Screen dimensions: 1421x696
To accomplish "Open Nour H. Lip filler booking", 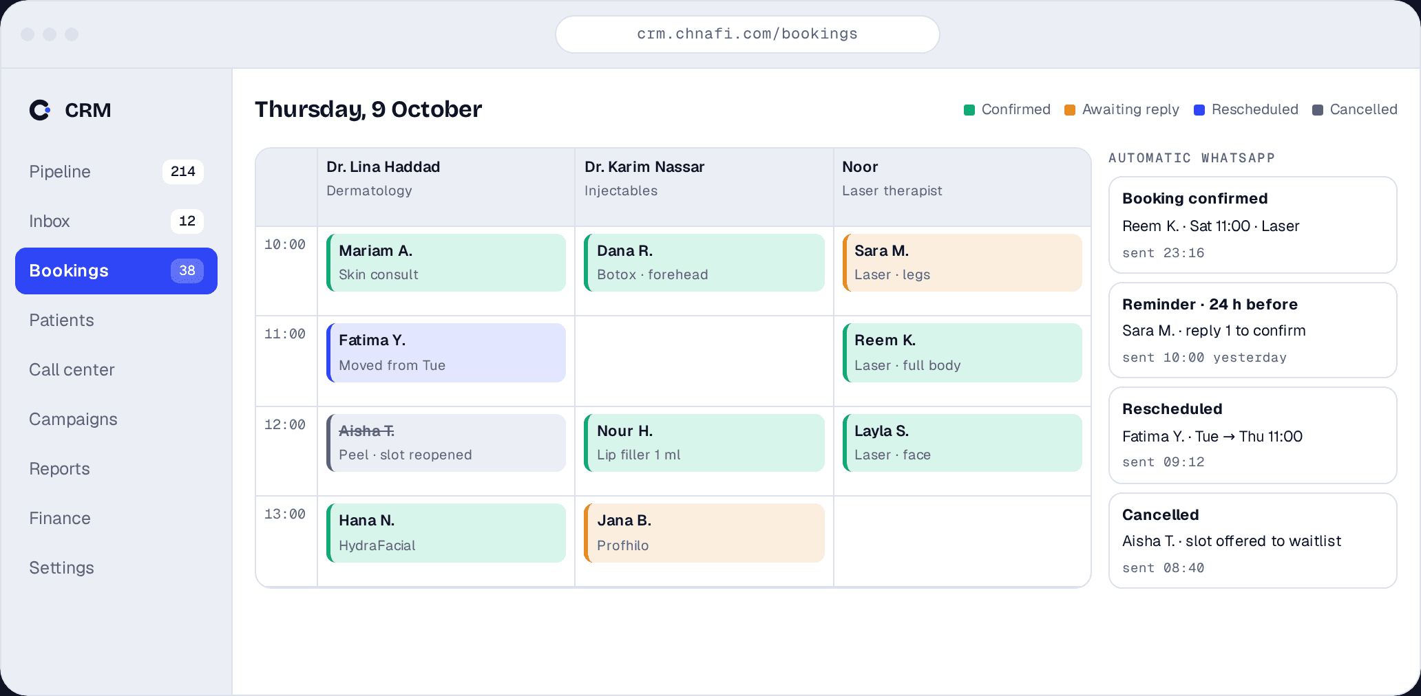I will coord(704,443).
